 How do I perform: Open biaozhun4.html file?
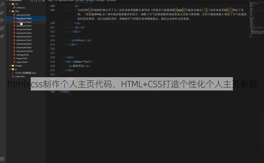tap(24, 29)
